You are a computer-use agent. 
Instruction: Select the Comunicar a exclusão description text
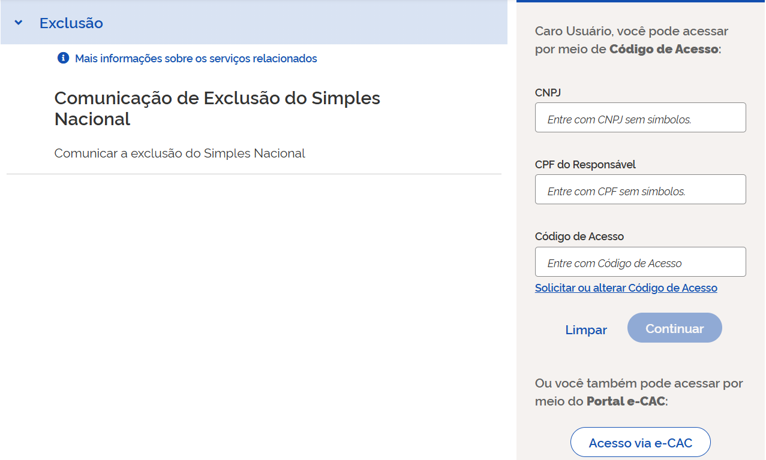point(180,153)
